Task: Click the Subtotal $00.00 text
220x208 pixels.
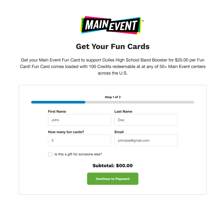Action: 113,166
